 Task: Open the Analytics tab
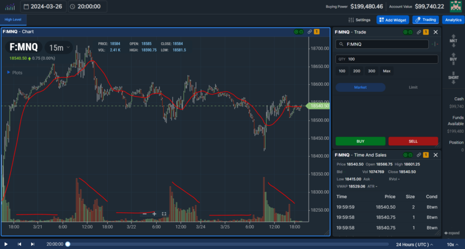tap(453, 20)
